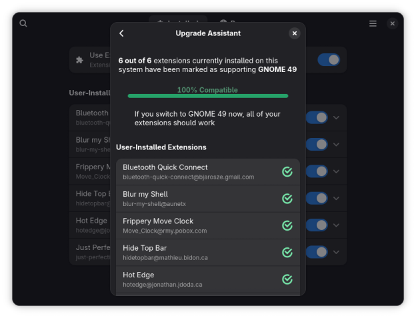Click Hide Top Bar compatibility checkmark
The width and height of the screenshot is (416, 318).
pos(287,253)
